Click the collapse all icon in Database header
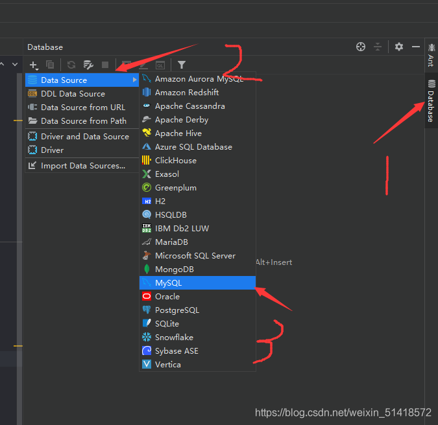Viewport: 438px width, 425px height. click(x=378, y=47)
